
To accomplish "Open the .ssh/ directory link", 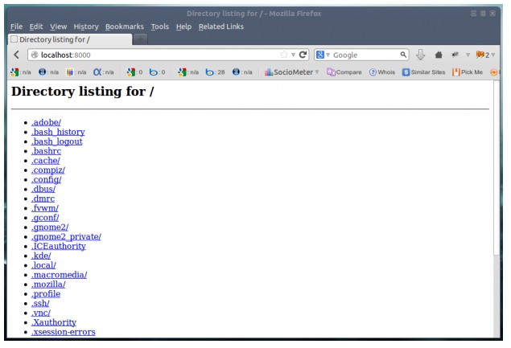I will click(x=40, y=304).
